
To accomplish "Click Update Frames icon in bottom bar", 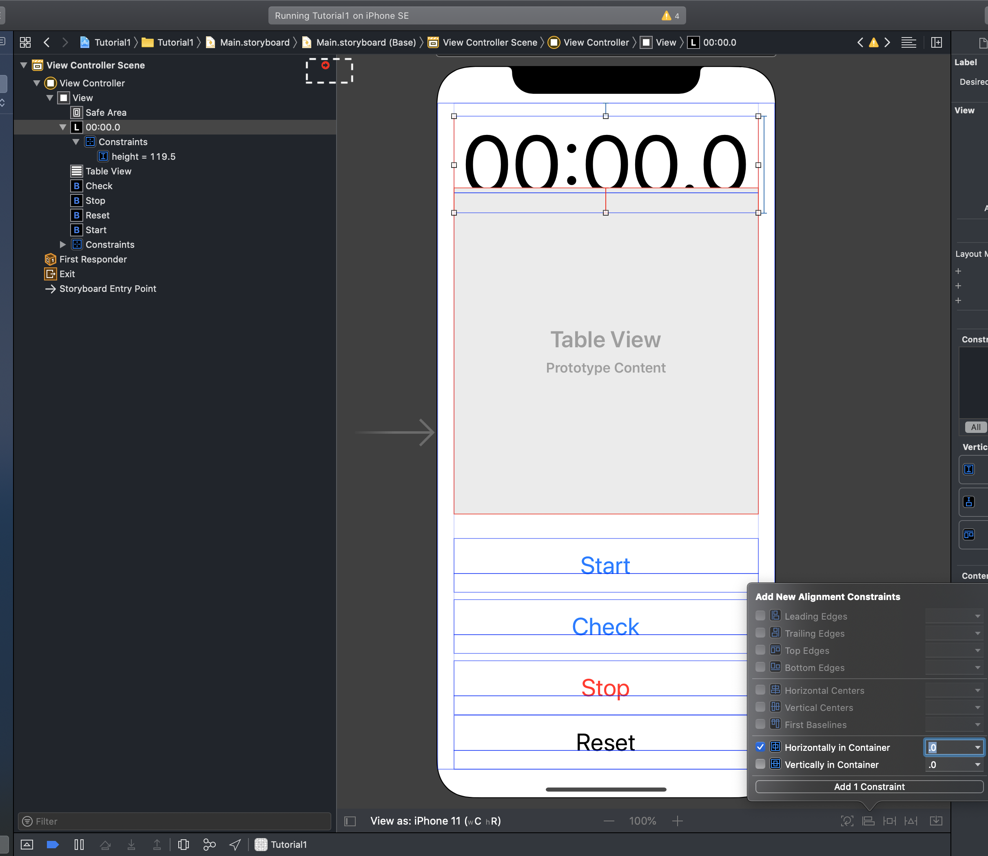I will 846,821.
